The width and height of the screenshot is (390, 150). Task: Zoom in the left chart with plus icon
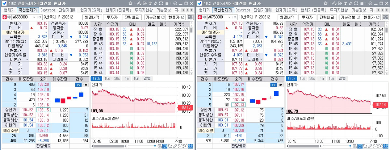[185, 146]
